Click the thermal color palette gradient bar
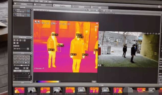The width and height of the screenshot is (162, 95). (48, 82)
